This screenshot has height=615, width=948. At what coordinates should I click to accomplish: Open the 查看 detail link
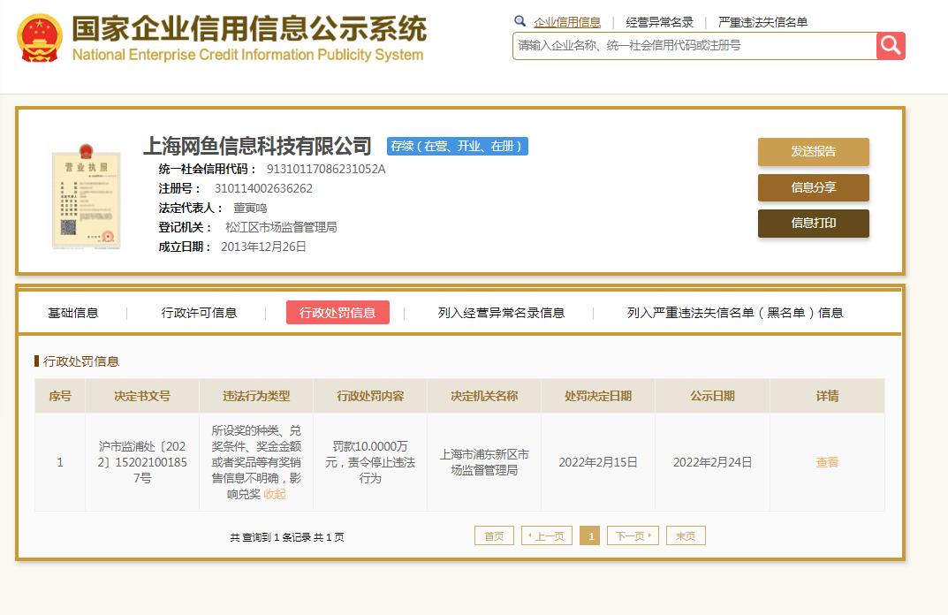826,461
